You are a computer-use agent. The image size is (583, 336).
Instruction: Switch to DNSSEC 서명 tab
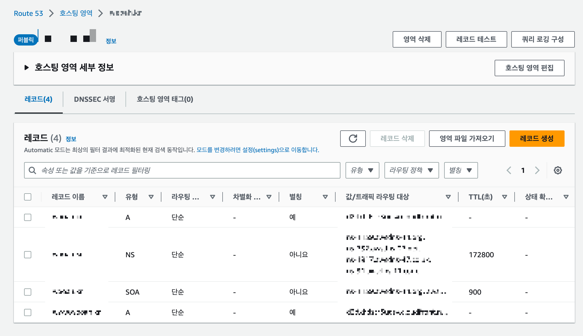pos(95,99)
